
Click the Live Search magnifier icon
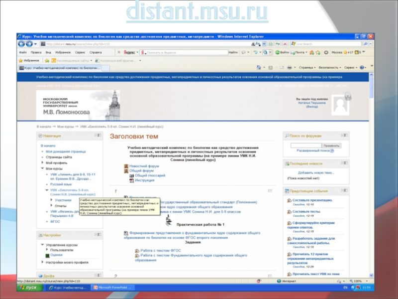(x=366, y=44)
